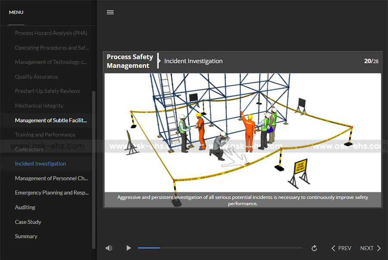Open Process Hazard Analysis (PHA) section
Screen dimensions: 388x260
[51, 33]
